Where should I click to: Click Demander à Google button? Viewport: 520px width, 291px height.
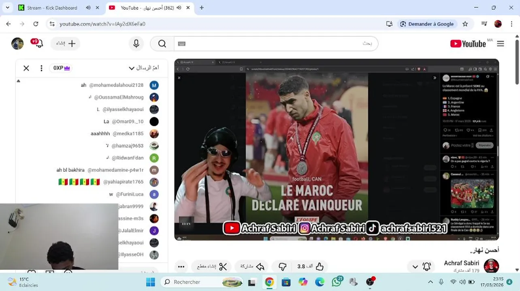[x=427, y=24]
